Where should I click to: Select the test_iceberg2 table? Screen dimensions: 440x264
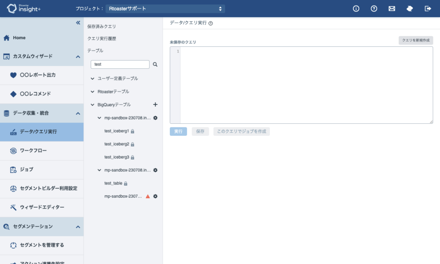pos(116,144)
